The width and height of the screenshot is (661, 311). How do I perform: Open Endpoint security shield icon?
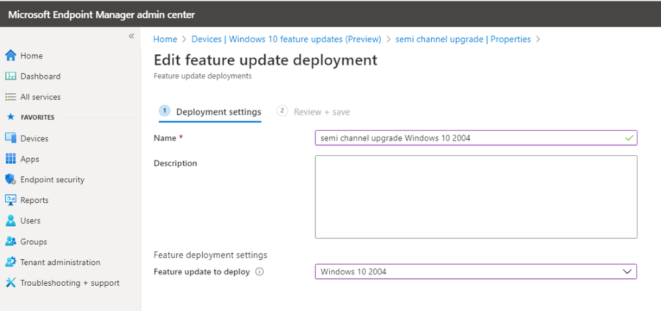[11, 180]
